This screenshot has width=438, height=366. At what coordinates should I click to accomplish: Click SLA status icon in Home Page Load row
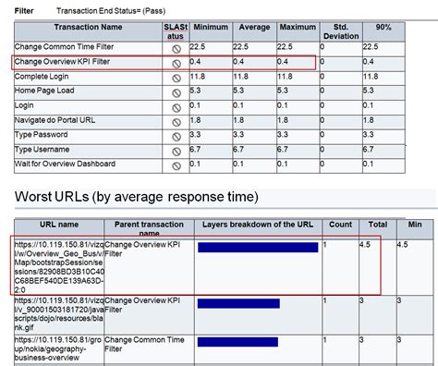click(x=176, y=93)
